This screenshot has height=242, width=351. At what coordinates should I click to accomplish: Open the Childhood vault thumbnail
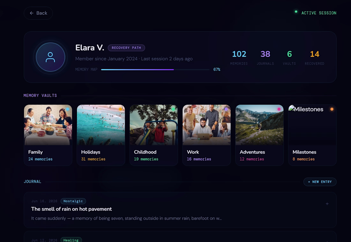point(153,125)
